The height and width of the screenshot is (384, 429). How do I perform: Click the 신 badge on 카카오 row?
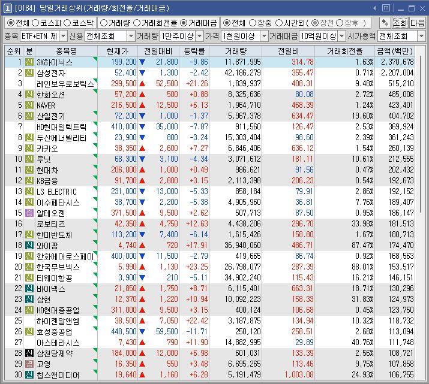coord(29,149)
